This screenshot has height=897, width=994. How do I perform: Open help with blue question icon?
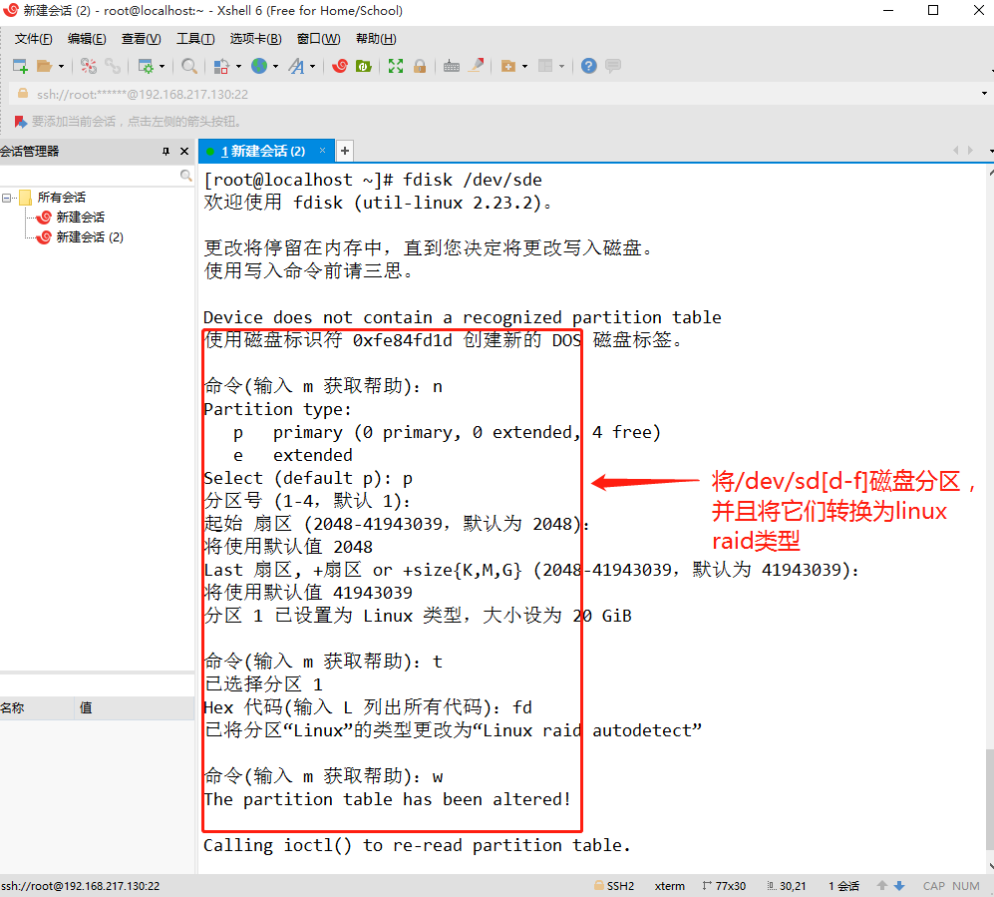589,66
